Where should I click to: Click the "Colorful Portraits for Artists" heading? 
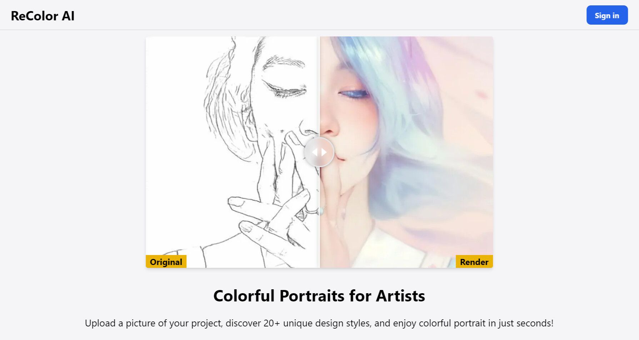(319, 296)
